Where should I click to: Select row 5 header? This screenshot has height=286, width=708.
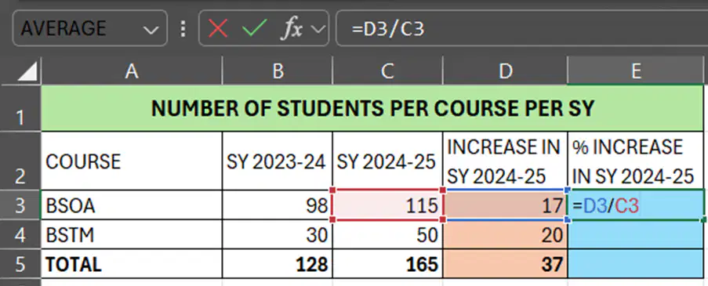coord(20,264)
